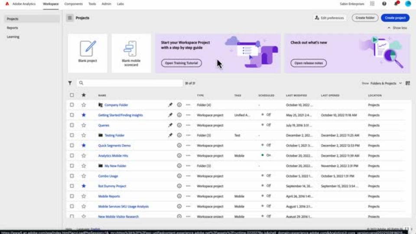Open the Bot Dummy Project link
Screen dimensions: 416x234
(x=112, y=186)
